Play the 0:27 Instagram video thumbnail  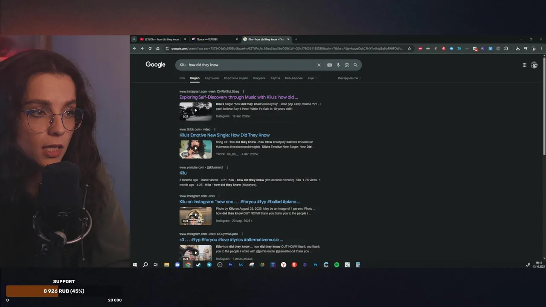tap(195, 111)
